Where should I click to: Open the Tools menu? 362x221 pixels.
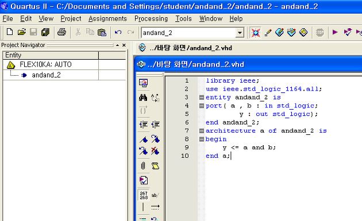pyautogui.click(x=183, y=18)
